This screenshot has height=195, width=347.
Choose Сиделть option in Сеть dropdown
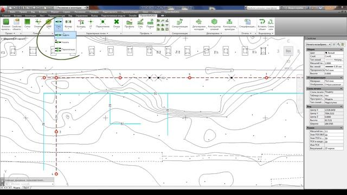tap(65, 35)
